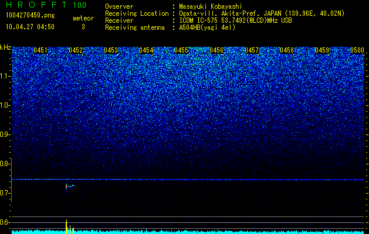Screen dimensions: 369x234
Task: Click the antenna value A504HB(yagi 4el)
Action: coord(207,27)
